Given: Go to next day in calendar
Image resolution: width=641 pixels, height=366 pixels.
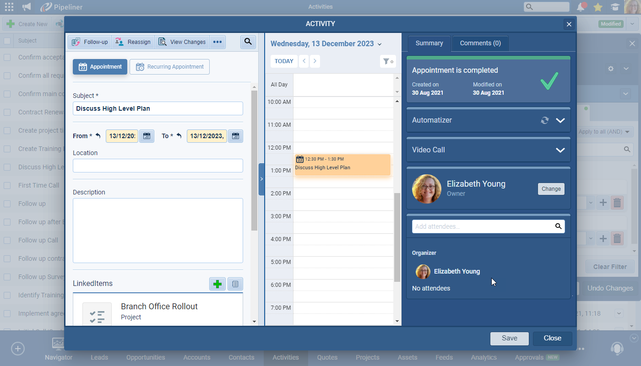Looking at the screenshot, I should [x=315, y=61].
